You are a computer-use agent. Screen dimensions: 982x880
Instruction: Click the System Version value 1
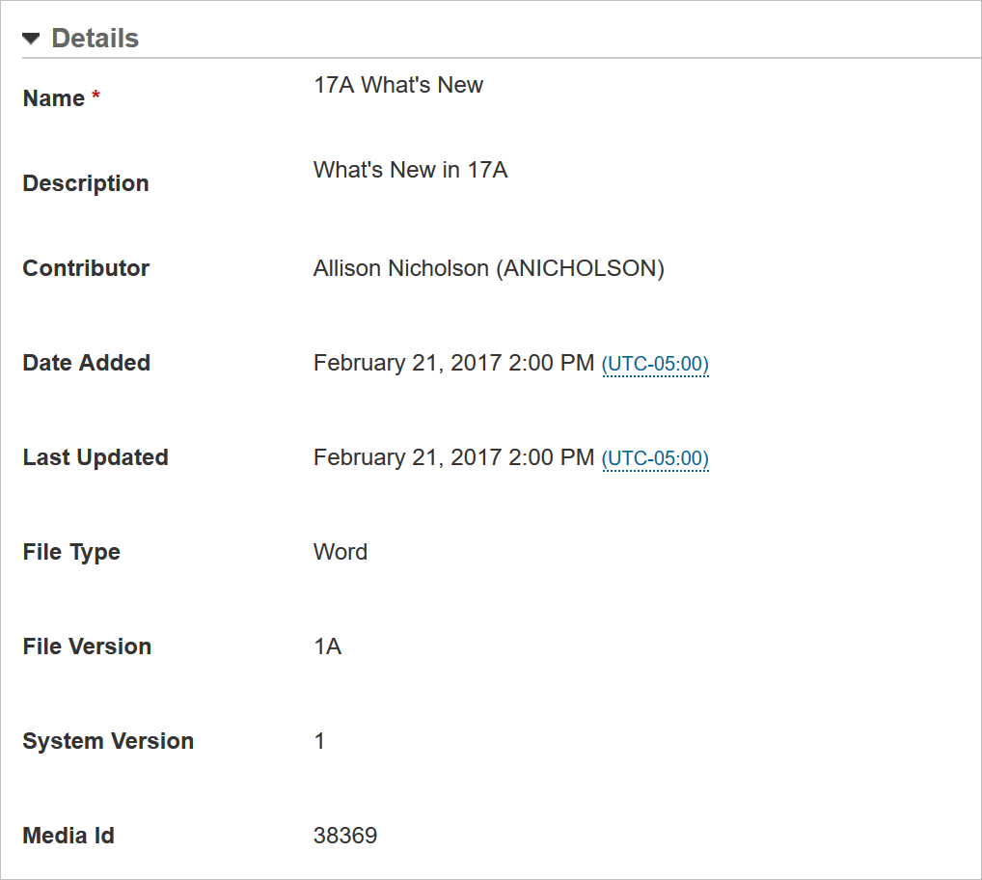point(319,742)
